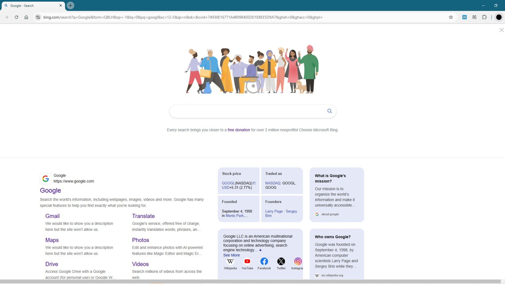
Task: Click the Google Maps result link
Action: coord(52,240)
